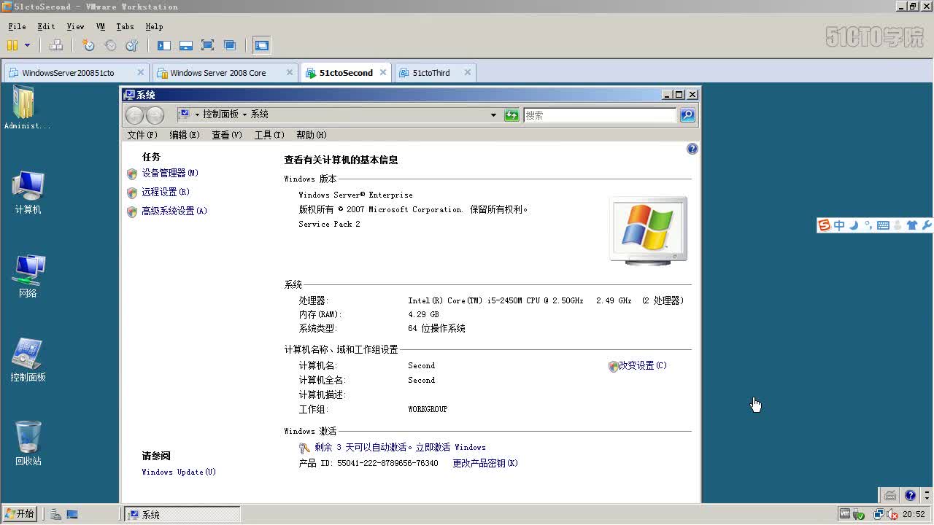
Task: Expand the address bar history dropdown
Action: pos(493,115)
